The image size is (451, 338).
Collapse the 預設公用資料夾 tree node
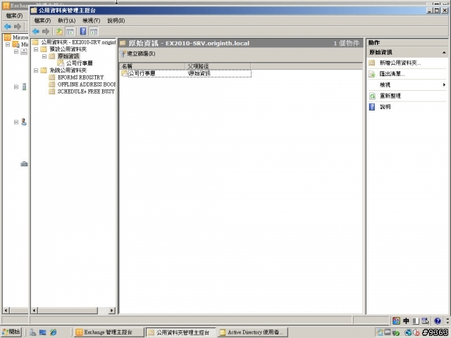pyautogui.click(x=36, y=49)
